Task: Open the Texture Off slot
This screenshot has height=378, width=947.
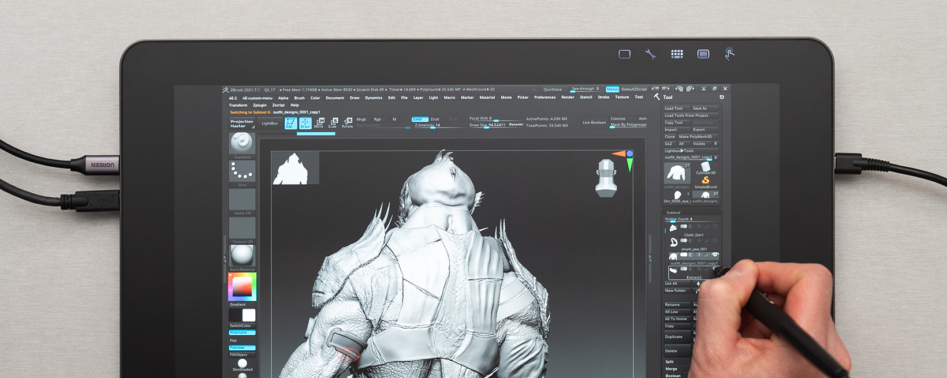Action: [242, 228]
